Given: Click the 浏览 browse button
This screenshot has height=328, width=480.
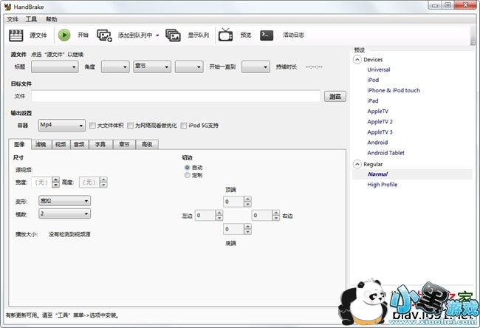Looking at the screenshot, I should coord(335,97).
